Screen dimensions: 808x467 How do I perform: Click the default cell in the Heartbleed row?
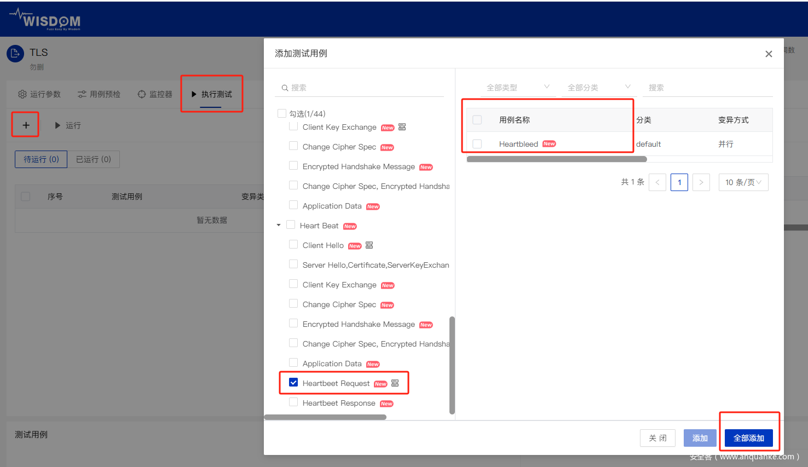(649, 144)
